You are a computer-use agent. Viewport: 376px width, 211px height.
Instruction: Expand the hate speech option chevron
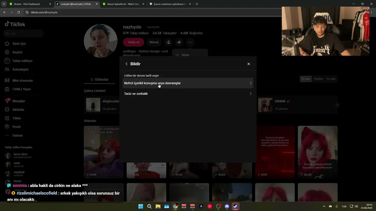click(251, 83)
